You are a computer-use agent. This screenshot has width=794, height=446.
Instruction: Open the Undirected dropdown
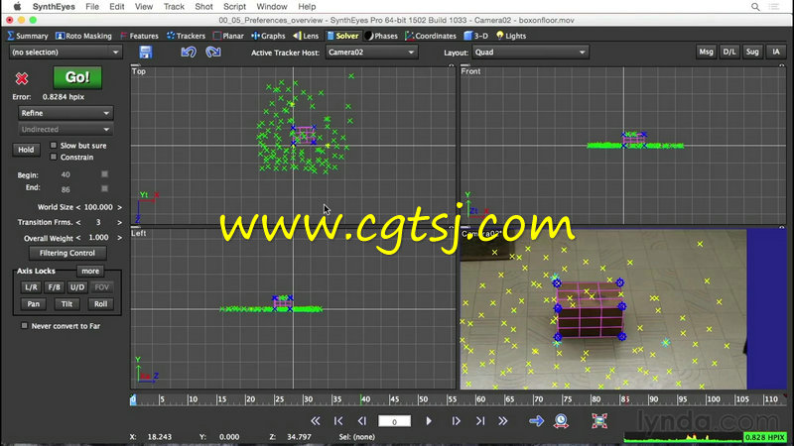66,130
